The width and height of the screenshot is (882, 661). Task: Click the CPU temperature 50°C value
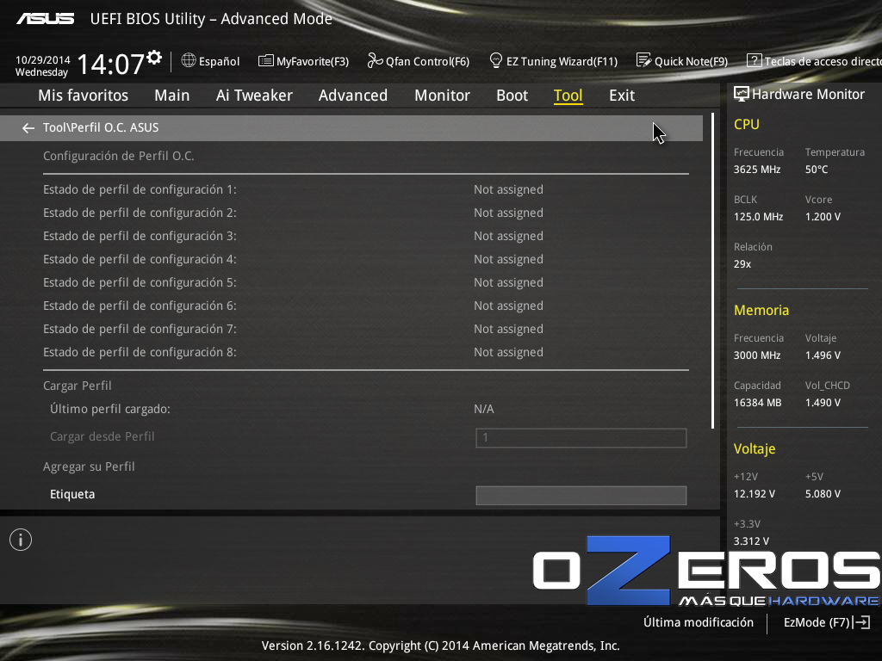(x=817, y=170)
